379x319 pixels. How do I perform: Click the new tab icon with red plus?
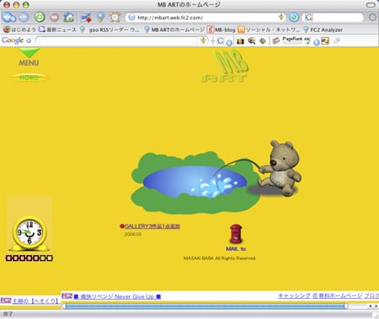86,18
